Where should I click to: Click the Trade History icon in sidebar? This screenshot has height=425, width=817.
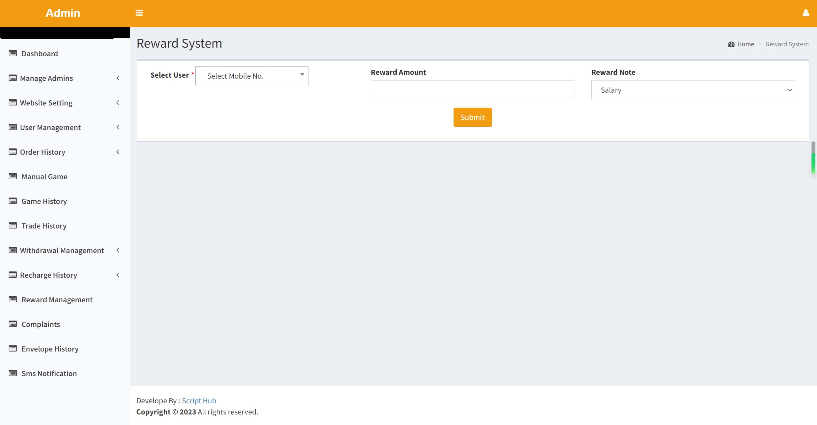pyautogui.click(x=12, y=226)
